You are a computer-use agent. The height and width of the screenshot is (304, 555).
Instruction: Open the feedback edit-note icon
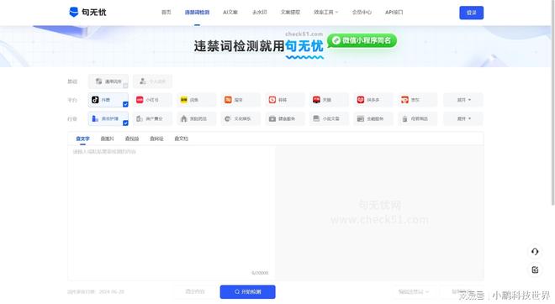tap(535, 270)
